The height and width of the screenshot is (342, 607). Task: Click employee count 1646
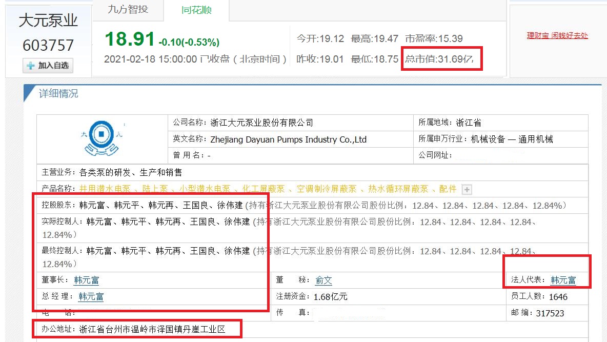pyautogui.click(x=558, y=297)
